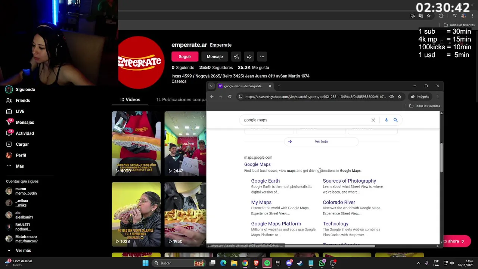Open the My Maps sublink
Screen dimensions: 478x269
[x=261, y=202]
